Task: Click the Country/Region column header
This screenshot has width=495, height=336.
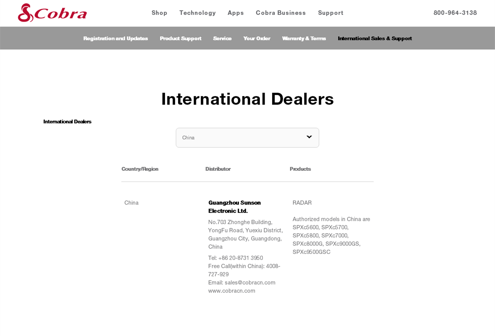Action: pyautogui.click(x=140, y=169)
